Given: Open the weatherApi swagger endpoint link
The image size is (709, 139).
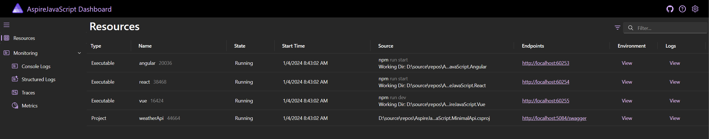Looking at the screenshot, I should pyautogui.click(x=554, y=118).
